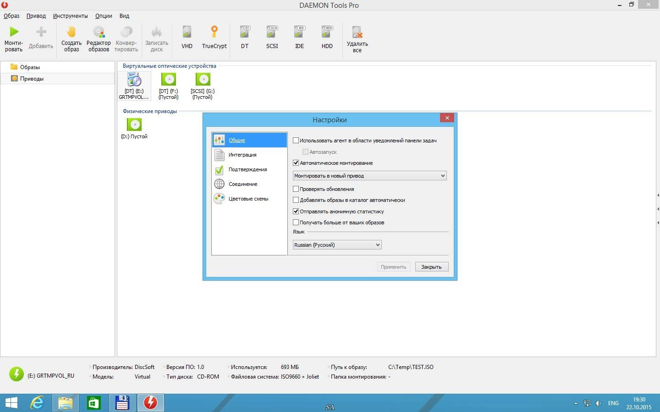Image resolution: width=660 pixels, height=412 pixels.
Task: Check Получать больше от ваших образов
Action: (x=296, y=222)
